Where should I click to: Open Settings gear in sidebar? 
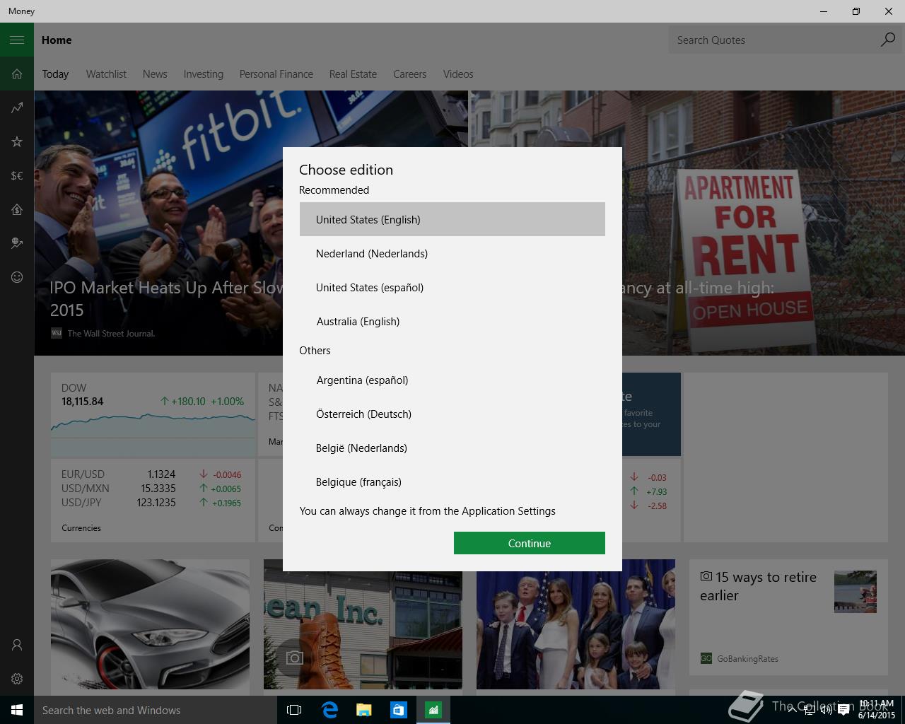point(17,679)
